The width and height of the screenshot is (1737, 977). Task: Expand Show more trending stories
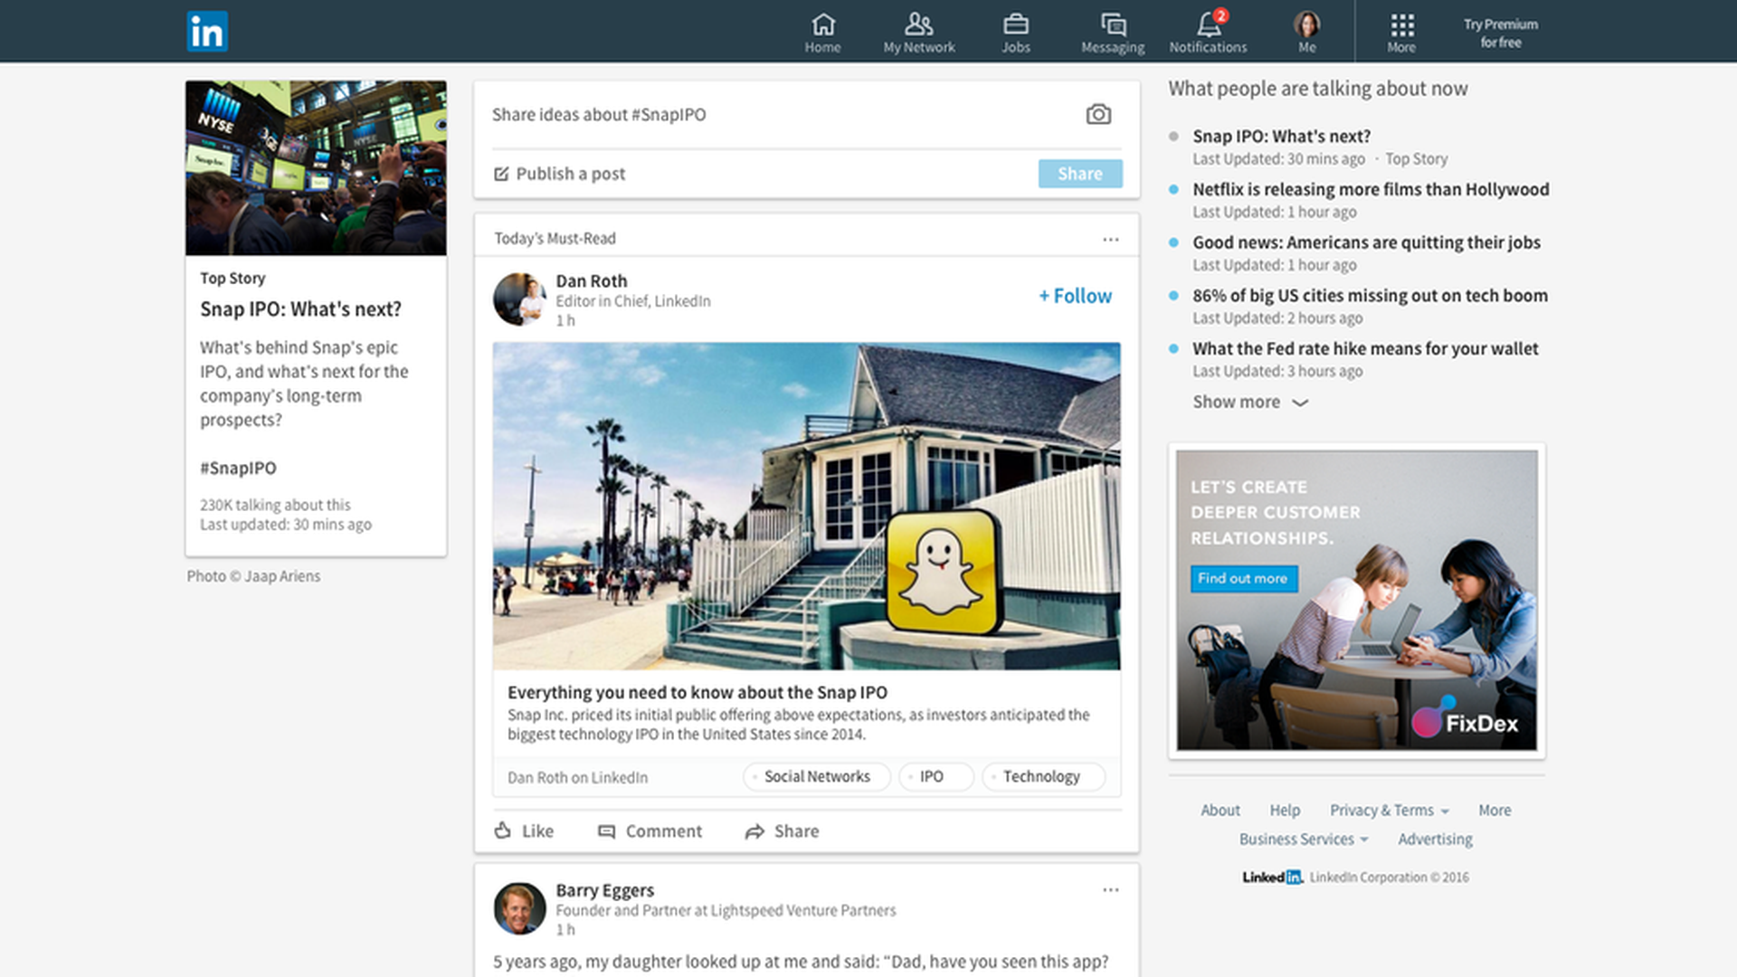tap(1249, 402)
